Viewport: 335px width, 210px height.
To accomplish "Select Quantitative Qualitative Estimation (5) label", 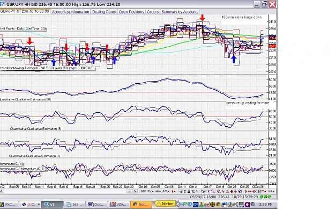I will tap(36, 129).
